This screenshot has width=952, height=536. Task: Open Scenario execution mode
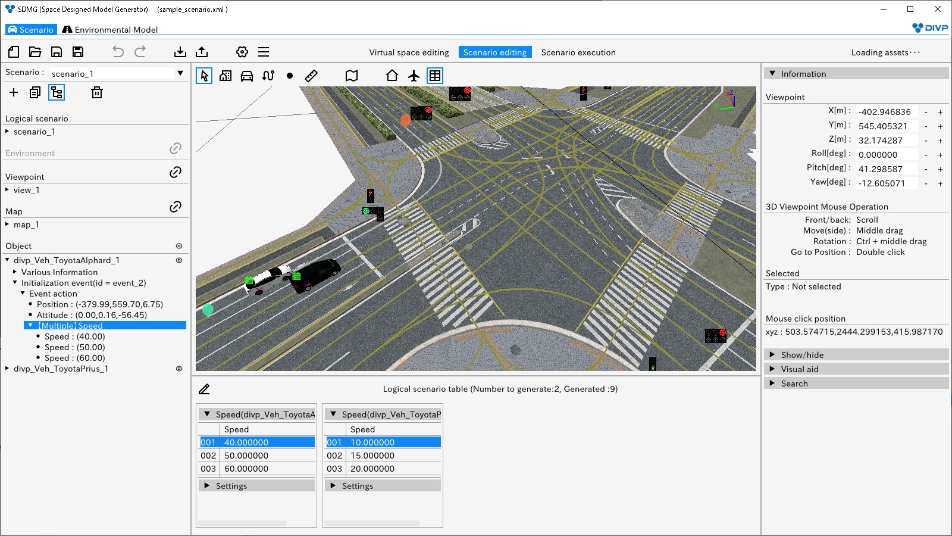578,52
